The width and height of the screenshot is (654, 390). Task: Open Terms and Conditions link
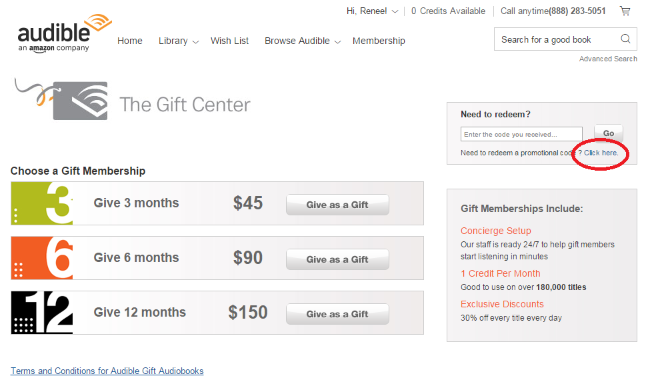point(107,371)
